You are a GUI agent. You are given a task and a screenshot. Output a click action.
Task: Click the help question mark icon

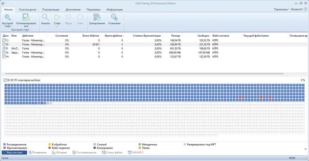[x=305, y=9]
